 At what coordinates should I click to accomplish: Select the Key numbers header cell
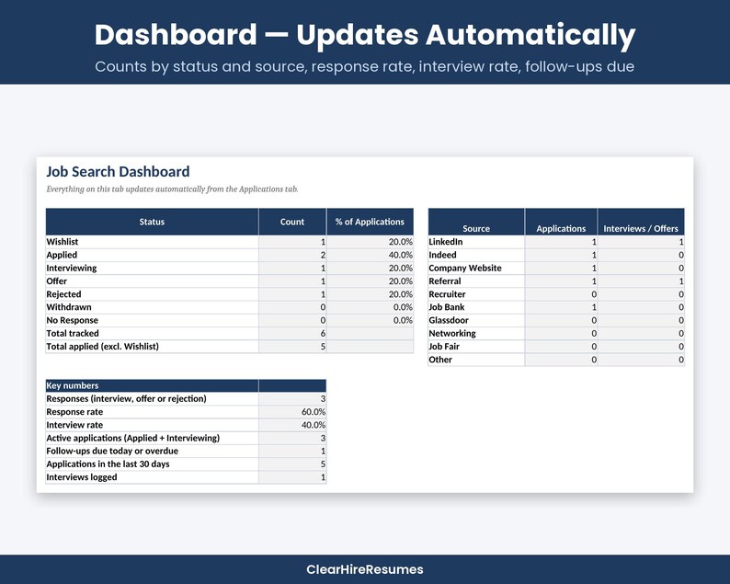152,385
